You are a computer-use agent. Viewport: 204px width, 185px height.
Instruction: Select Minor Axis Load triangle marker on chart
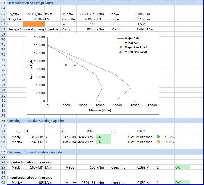(75, 65)
